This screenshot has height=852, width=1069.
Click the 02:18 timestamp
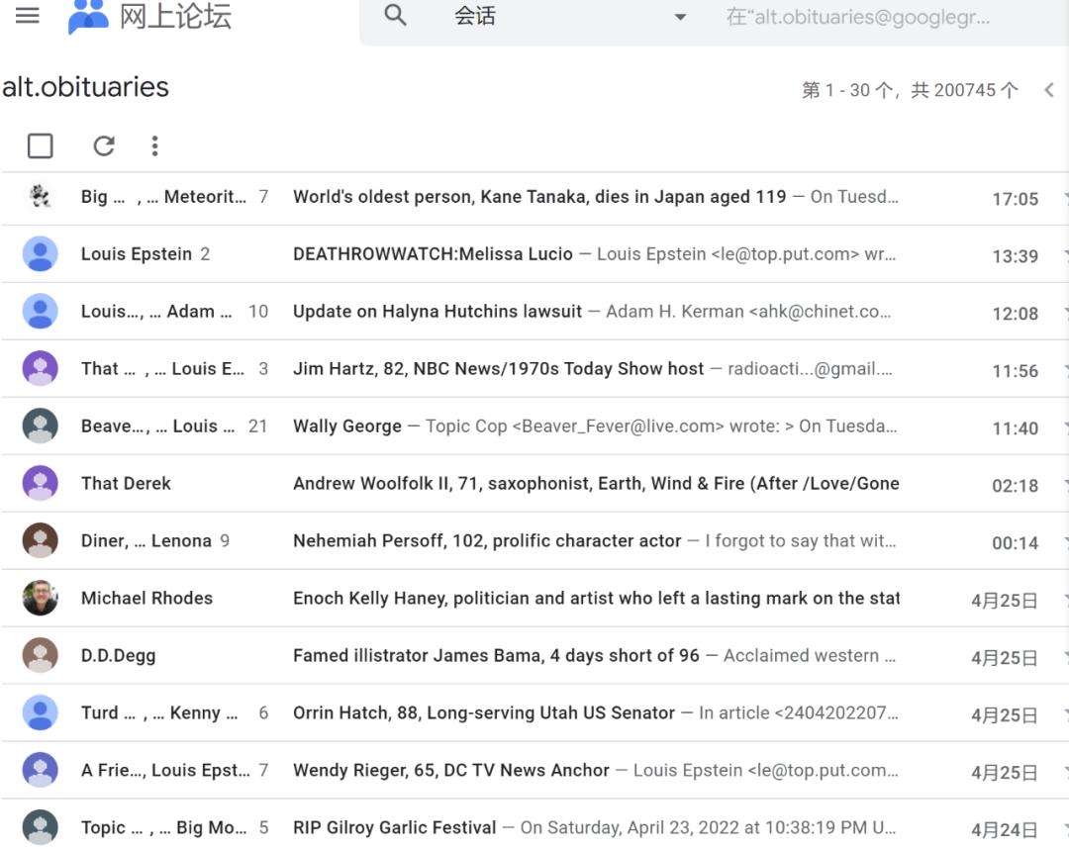(1016, 485)
